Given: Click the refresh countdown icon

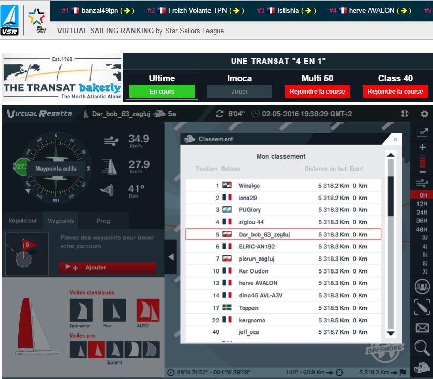Looking at the screenshot, I should (219, 114).
